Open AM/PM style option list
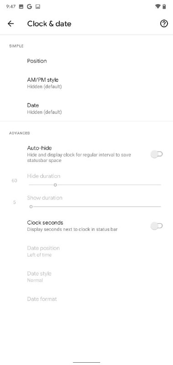 click(86, 83)
